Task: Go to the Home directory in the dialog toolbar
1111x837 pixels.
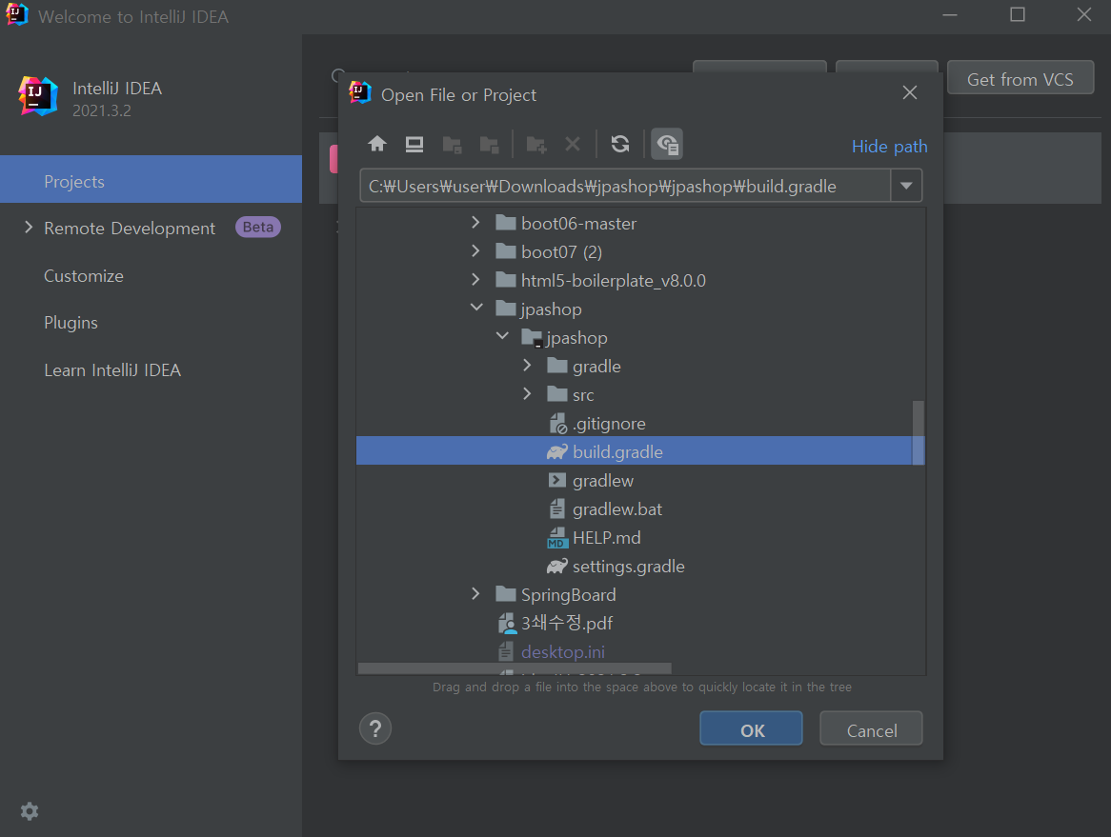Action: click(x=377, y=145)
